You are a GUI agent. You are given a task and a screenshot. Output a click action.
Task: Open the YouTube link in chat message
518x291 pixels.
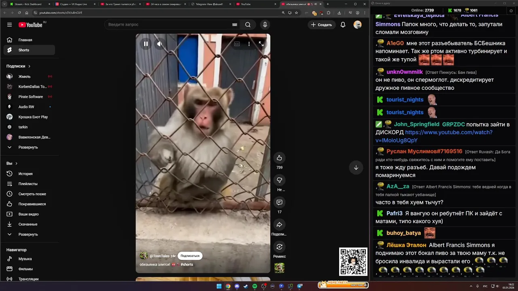pyautogui.click(x=434, y=136)
